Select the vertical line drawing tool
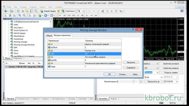Viewport: 189px width, 106px height. pos(89,11)
